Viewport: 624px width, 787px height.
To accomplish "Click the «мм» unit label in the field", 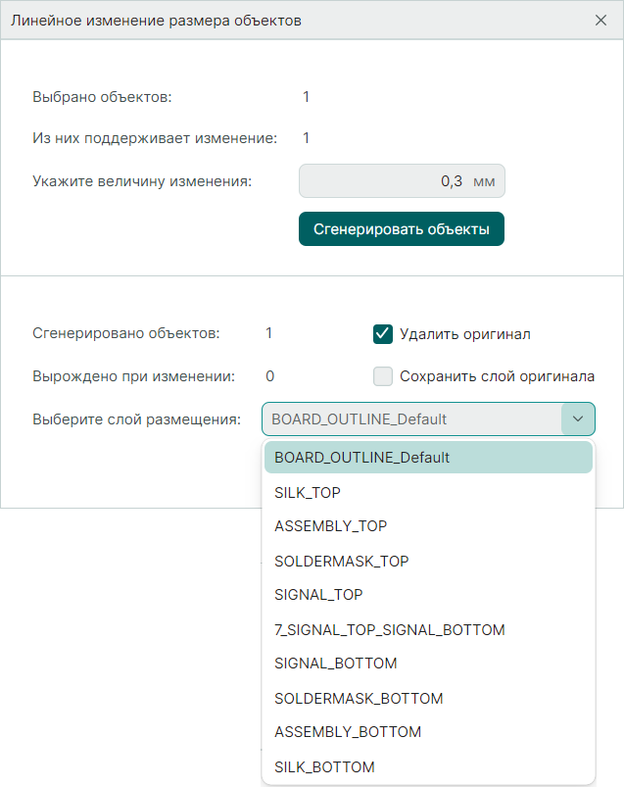I will coord(484,181).
